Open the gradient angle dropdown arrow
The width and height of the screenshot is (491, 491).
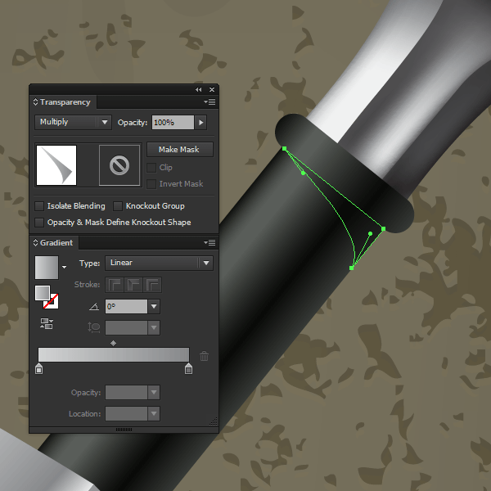tap(154, 306)
